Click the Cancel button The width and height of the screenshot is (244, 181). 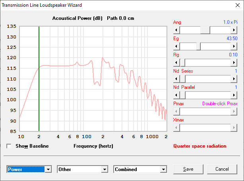tap(222, 169)
